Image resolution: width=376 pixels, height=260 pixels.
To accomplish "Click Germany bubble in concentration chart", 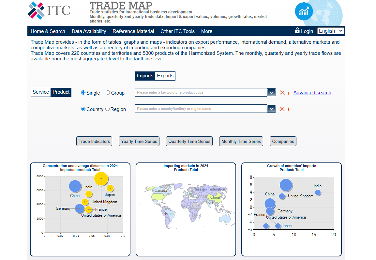I will tap(79, 208).
